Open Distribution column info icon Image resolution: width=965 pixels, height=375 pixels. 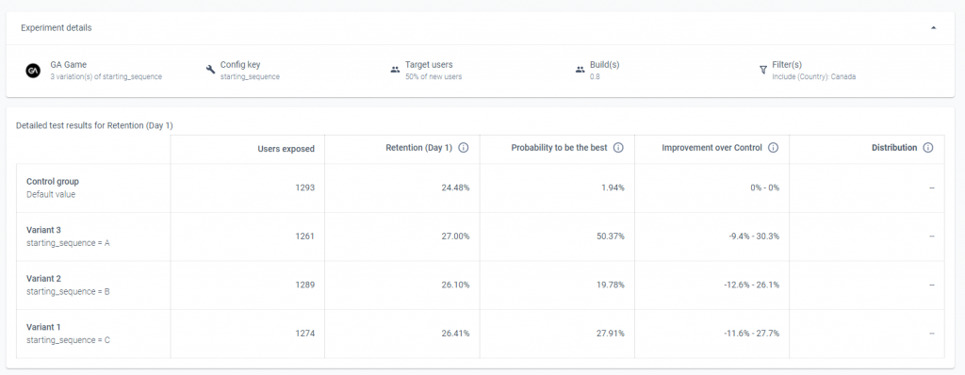pyautogui.click(x=928, y=148)
